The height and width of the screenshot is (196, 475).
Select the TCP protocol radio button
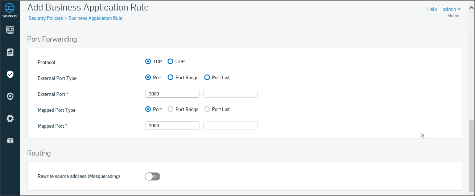pos(148,61)
